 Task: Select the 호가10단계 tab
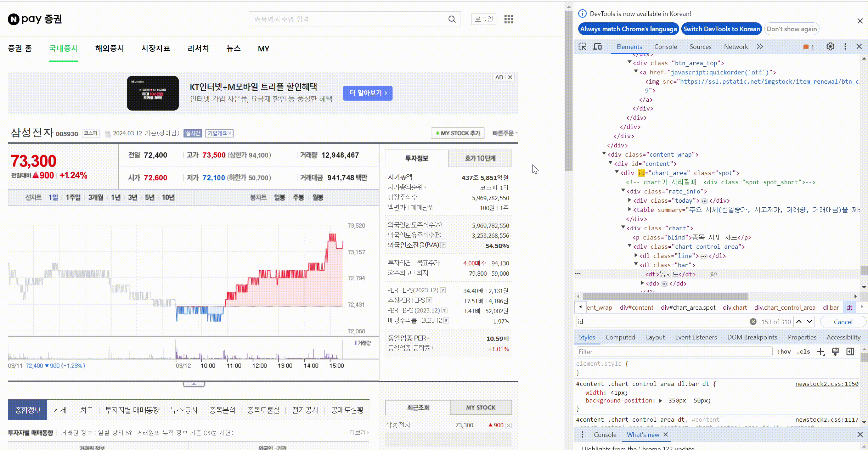pyautogui.click(x=480, y=158)
